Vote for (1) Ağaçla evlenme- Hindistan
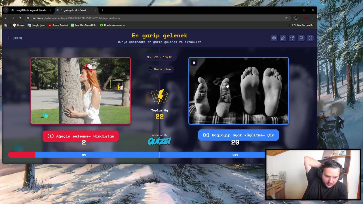Viewport: 363px width, 204px height. pyautogui.click(x=81, y=136)
